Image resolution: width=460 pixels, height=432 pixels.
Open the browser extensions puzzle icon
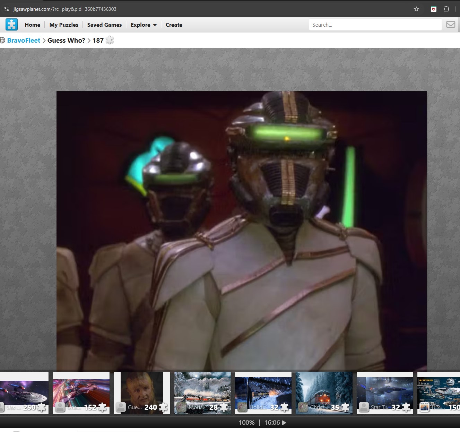[446, 9]
